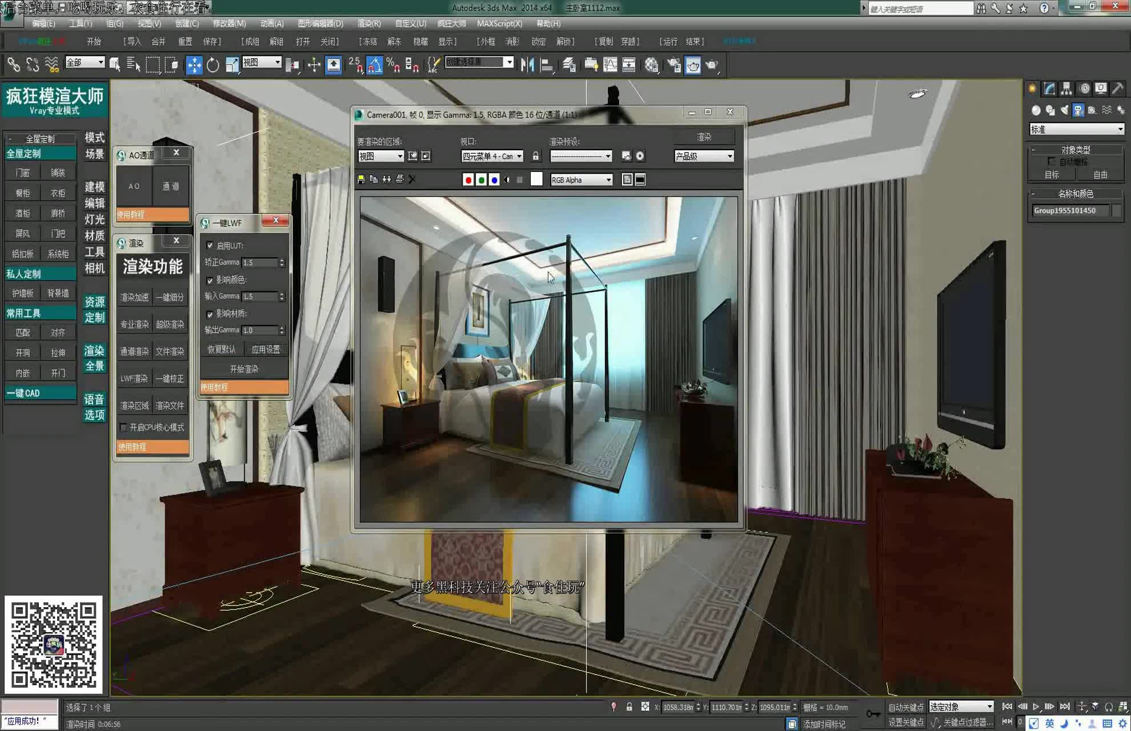Click the Play animation button
Viewport: 1131px width, 731px height.
pyautogui.click(x=1036, y=707)
